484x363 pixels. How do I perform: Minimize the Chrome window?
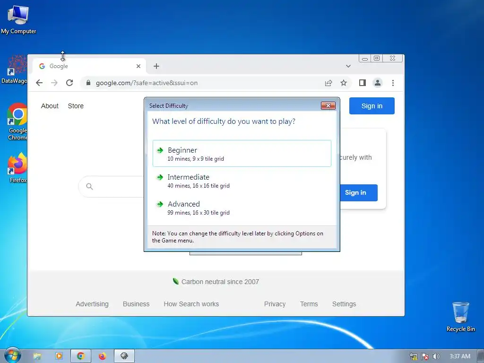[x=365, y=58]
